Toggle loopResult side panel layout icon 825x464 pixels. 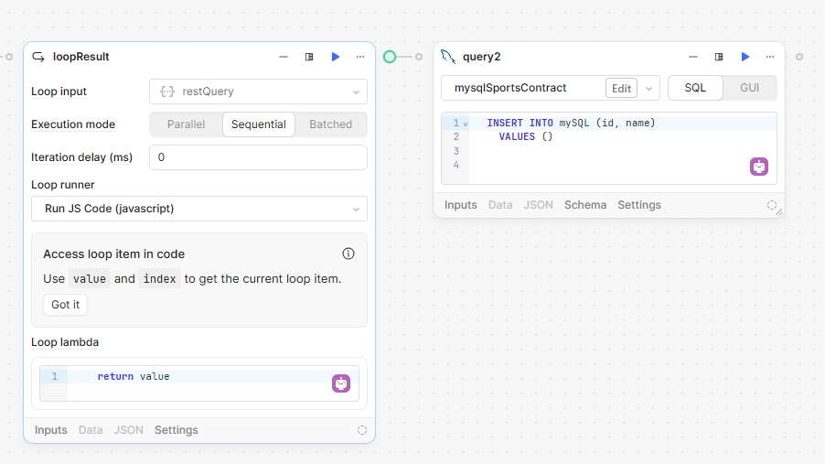[309, 57]
